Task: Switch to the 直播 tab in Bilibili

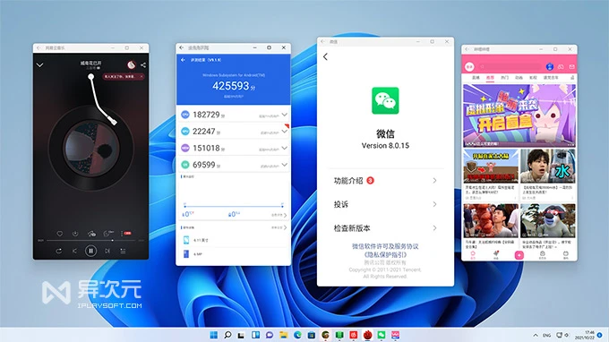Action: (476, 78)
